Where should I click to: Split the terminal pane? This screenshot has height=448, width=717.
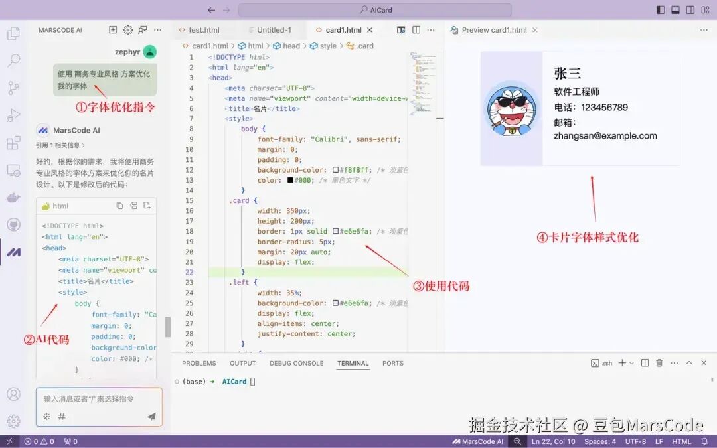[645, 363]
